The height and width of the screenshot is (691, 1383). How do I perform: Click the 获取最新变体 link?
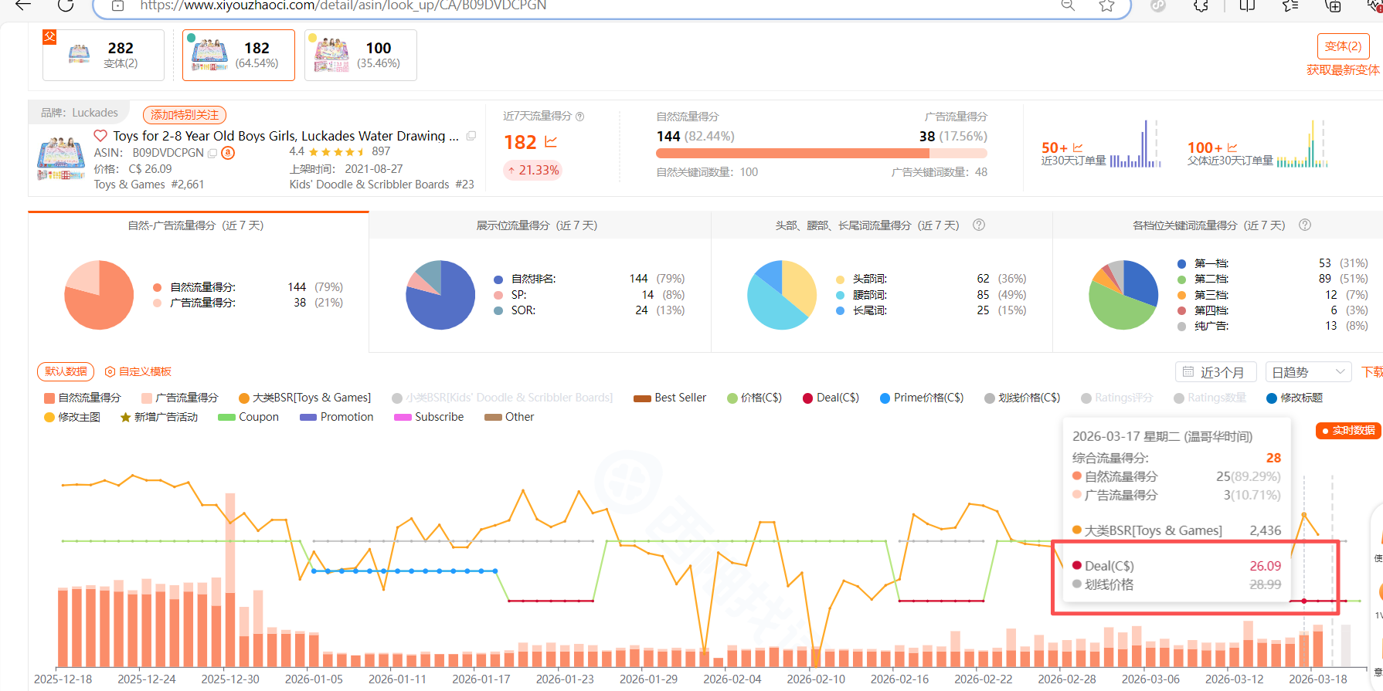[x=1342, y=70]
